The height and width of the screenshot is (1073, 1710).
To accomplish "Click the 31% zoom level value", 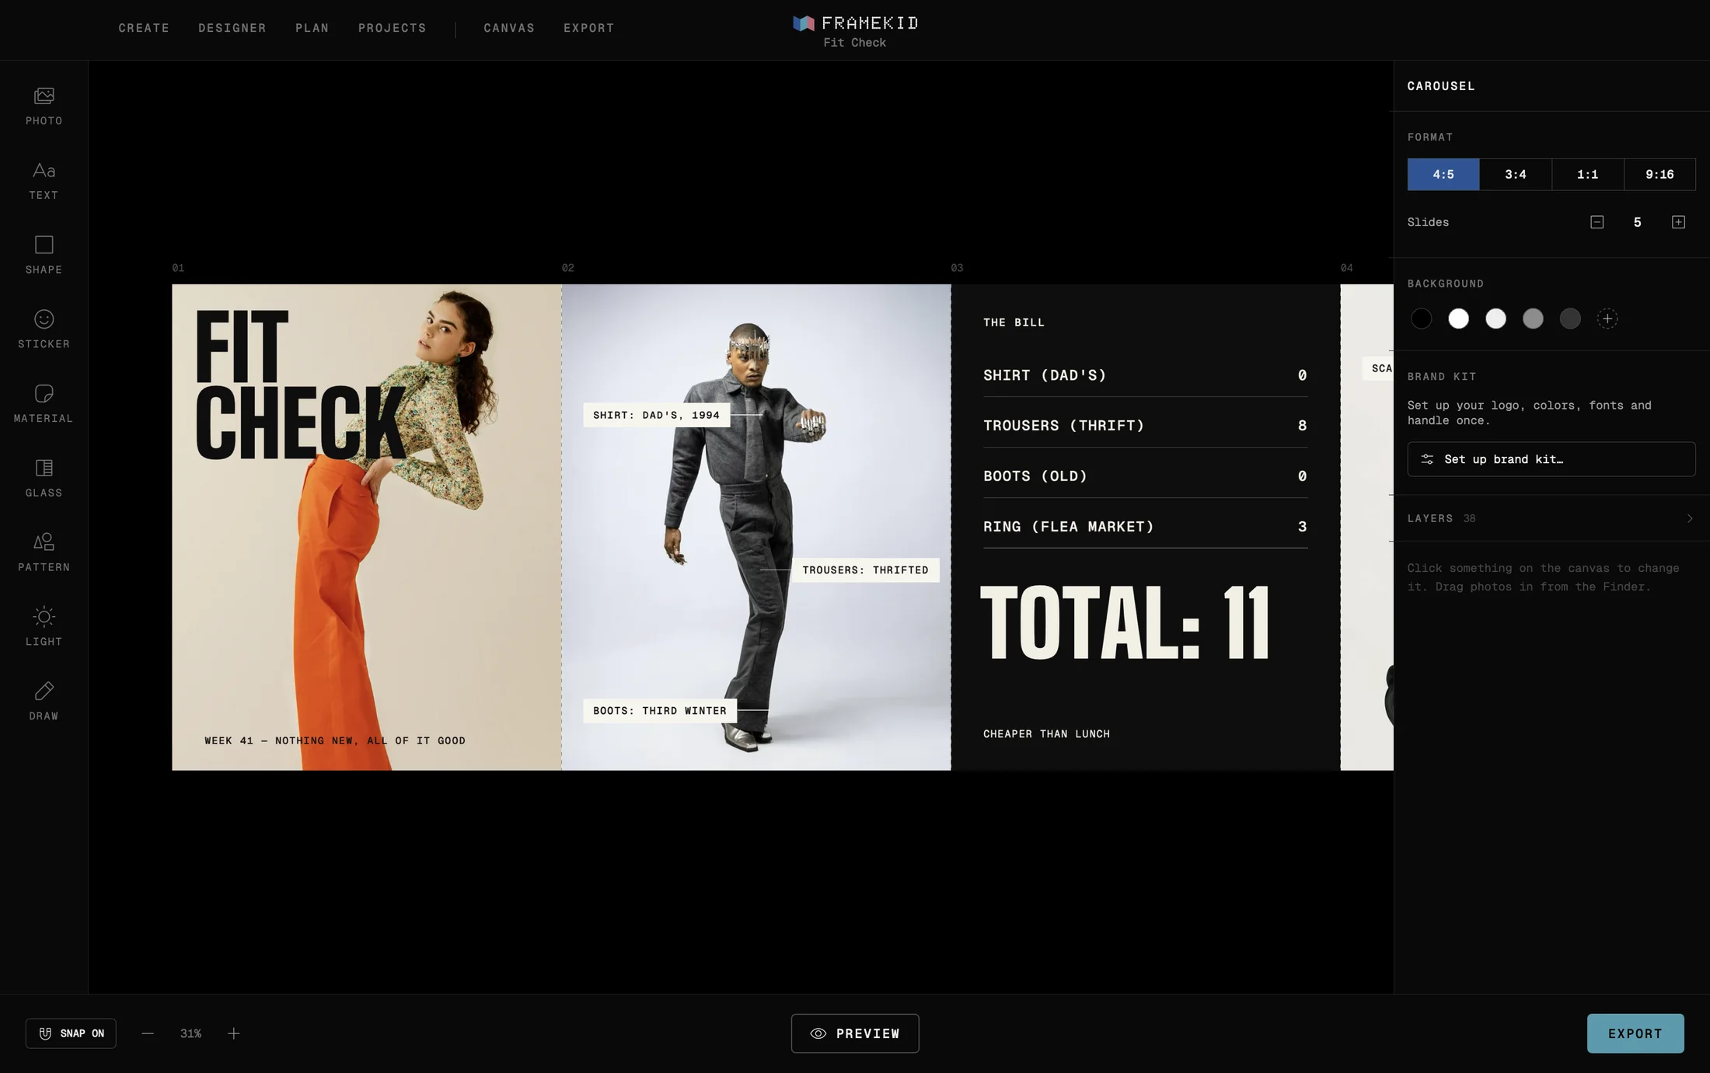I will 190,1033.
